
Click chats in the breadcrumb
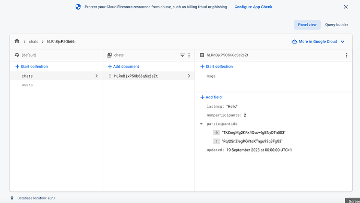[x=33, y=42]
